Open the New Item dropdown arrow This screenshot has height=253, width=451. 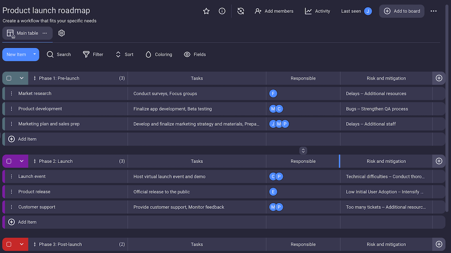tap(34, 54)
